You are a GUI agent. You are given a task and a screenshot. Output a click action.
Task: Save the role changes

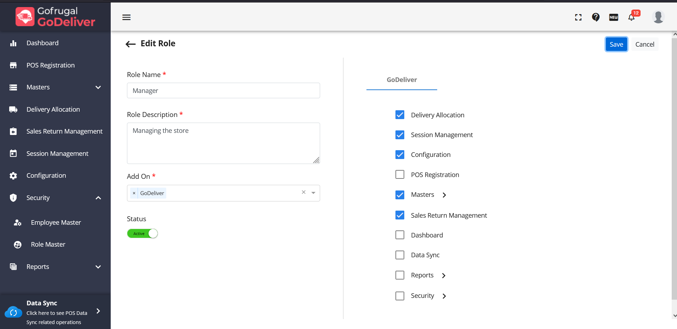[x=616, y=45]
